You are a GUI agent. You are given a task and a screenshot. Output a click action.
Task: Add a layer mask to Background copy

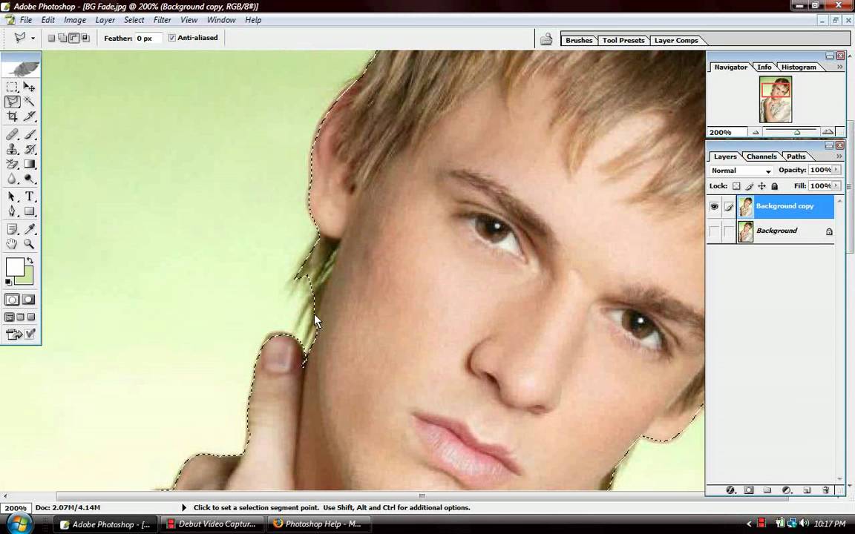749,490
